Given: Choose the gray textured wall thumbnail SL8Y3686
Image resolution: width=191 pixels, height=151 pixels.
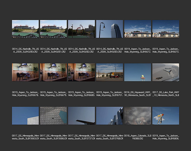Looking at the screenshot, I should [53, 116].
